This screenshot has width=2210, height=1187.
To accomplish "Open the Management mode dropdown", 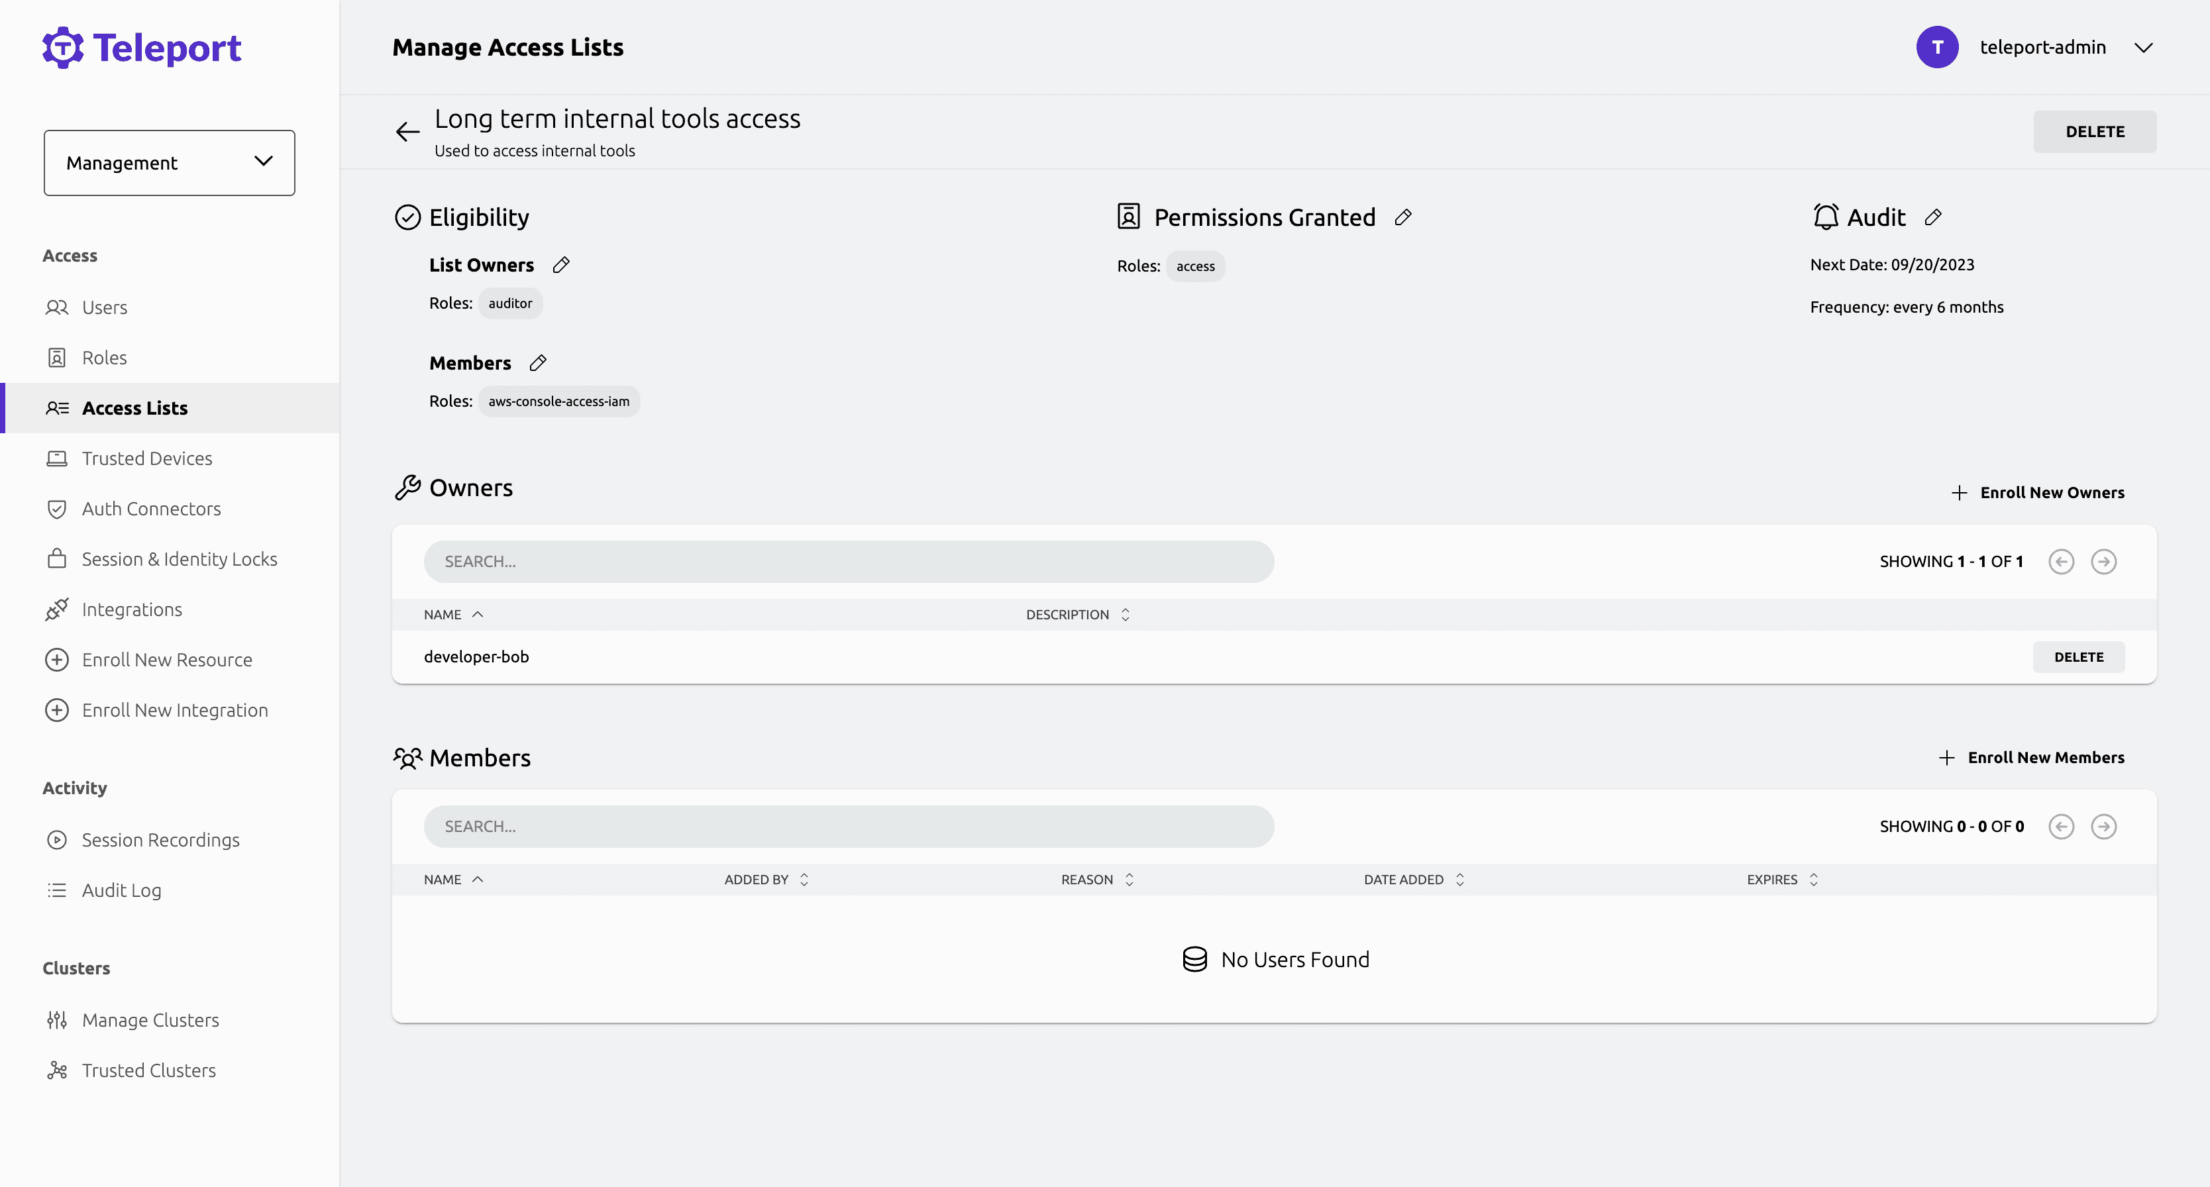I will click(x=169, y=162).
